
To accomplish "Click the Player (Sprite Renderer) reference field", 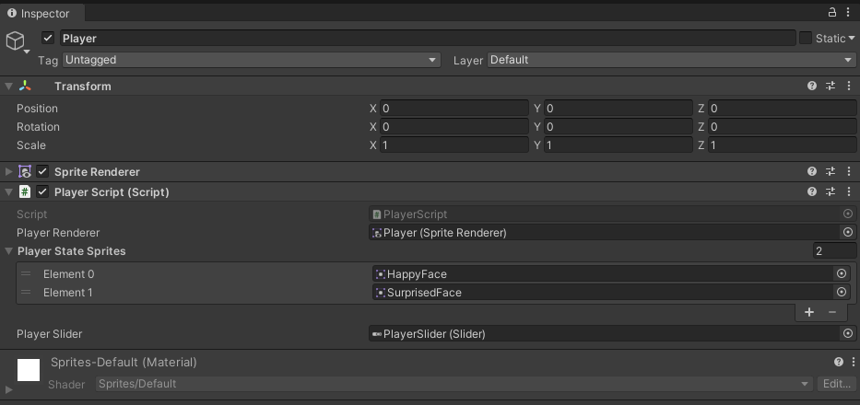I will point(605,232).
